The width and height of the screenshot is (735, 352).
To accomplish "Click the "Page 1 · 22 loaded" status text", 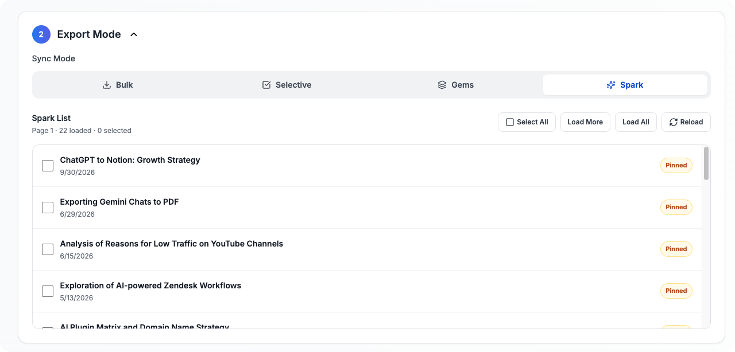I will [82, 131].
